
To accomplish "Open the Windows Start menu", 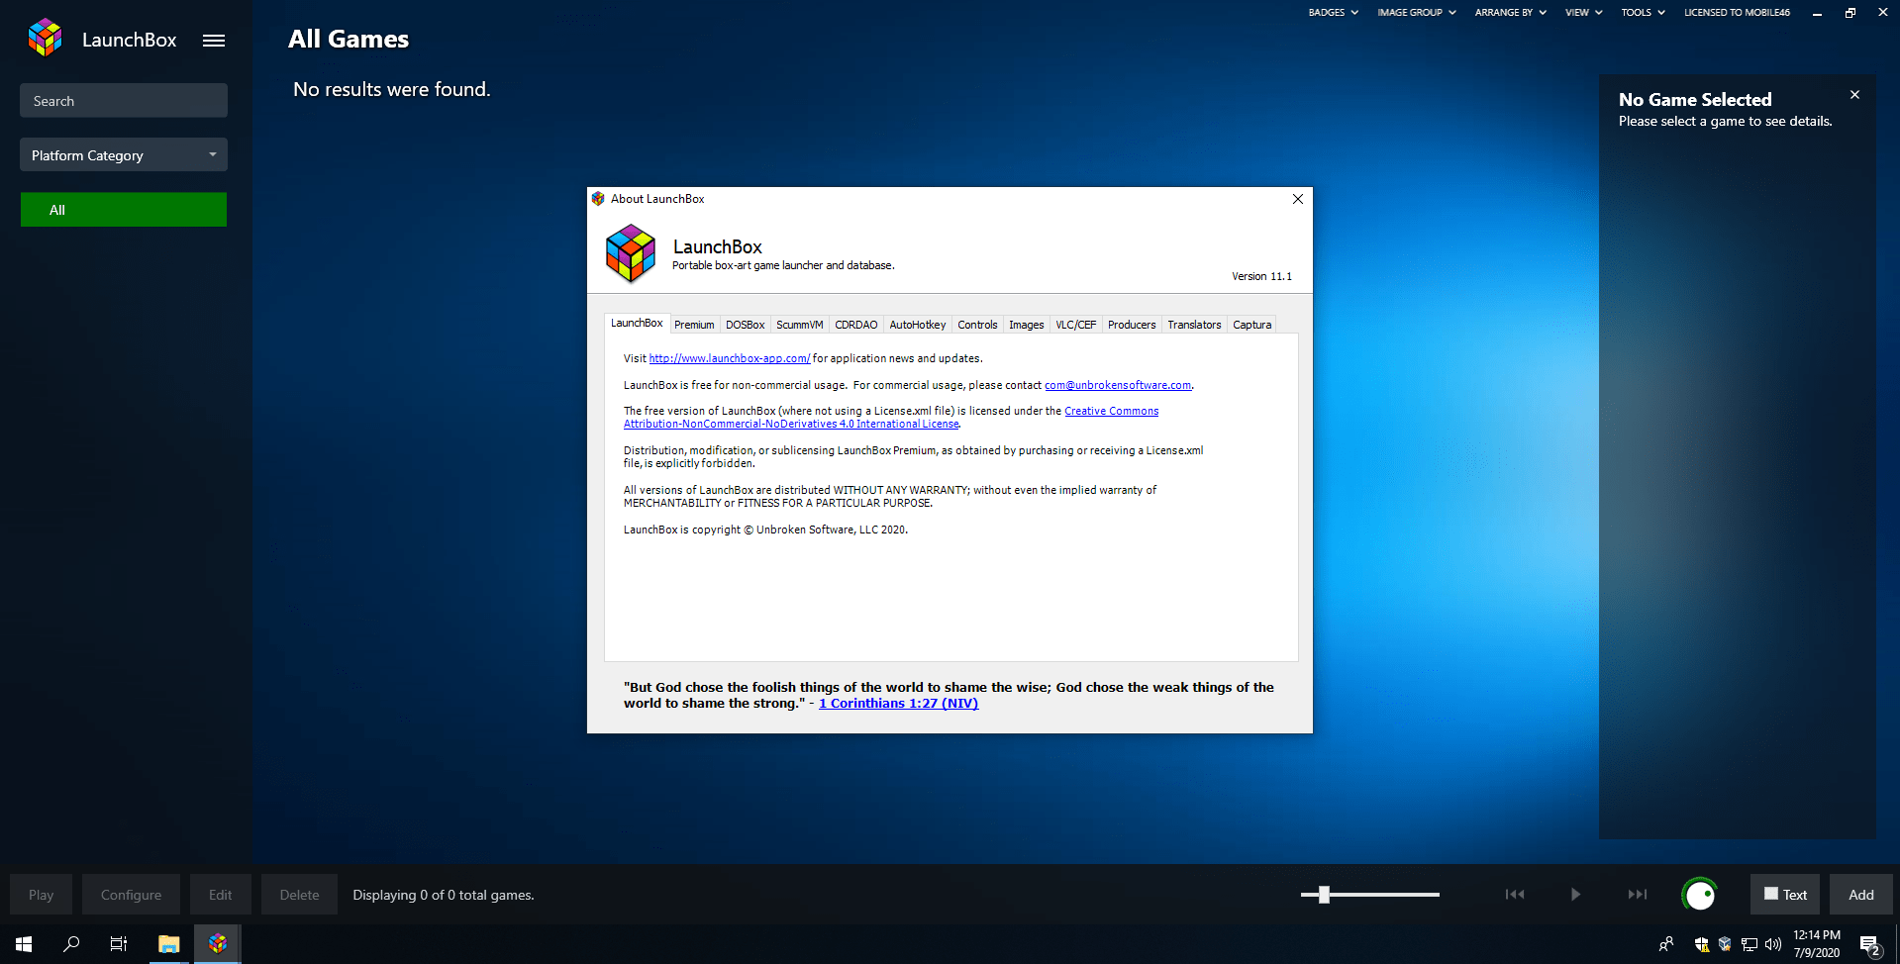I will point(24,944).
